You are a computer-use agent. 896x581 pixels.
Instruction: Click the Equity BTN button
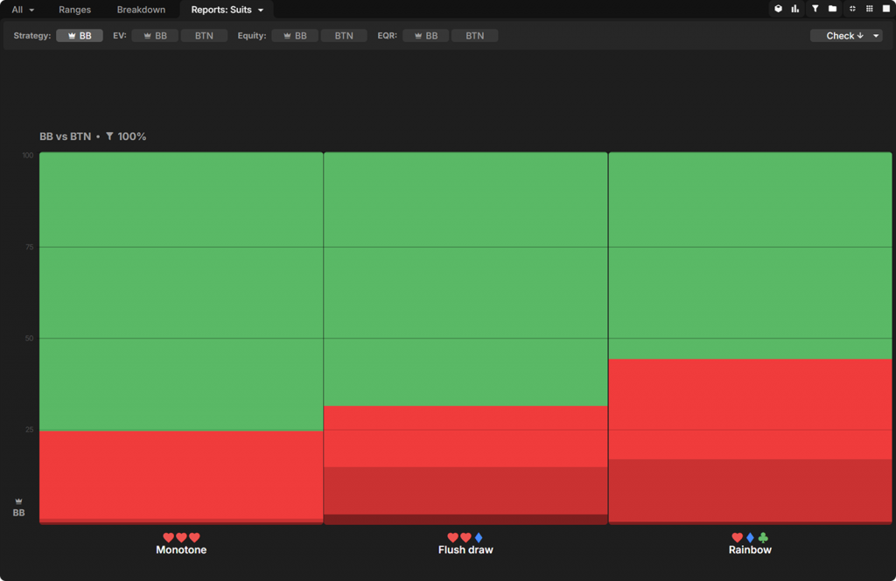(x=344, y=36)
